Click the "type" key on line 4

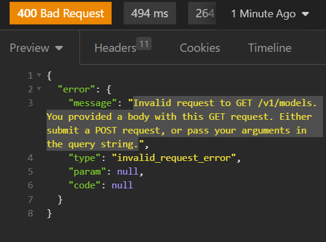pos(84,158)
